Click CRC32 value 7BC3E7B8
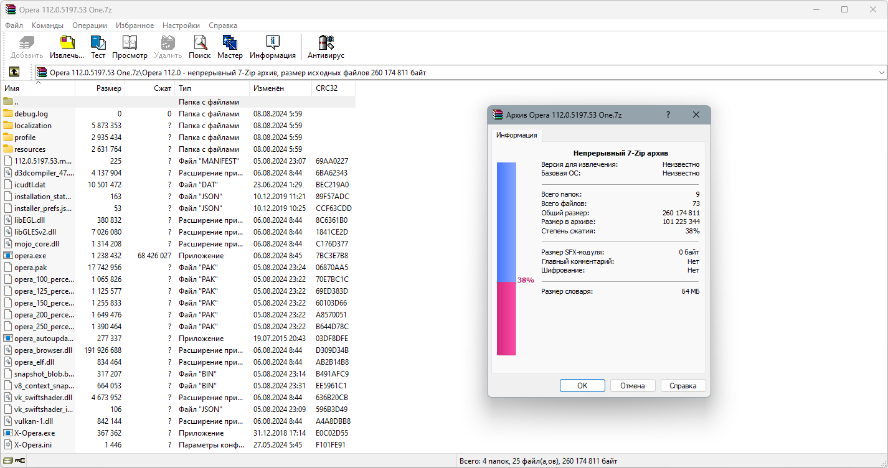This screenshot has width=888, height=468. (x=332, y=256)
